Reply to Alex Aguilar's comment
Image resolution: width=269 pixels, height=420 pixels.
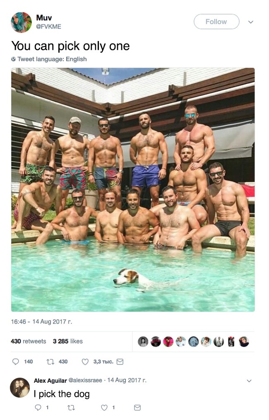pyautogui.click(x=38, y=408)
